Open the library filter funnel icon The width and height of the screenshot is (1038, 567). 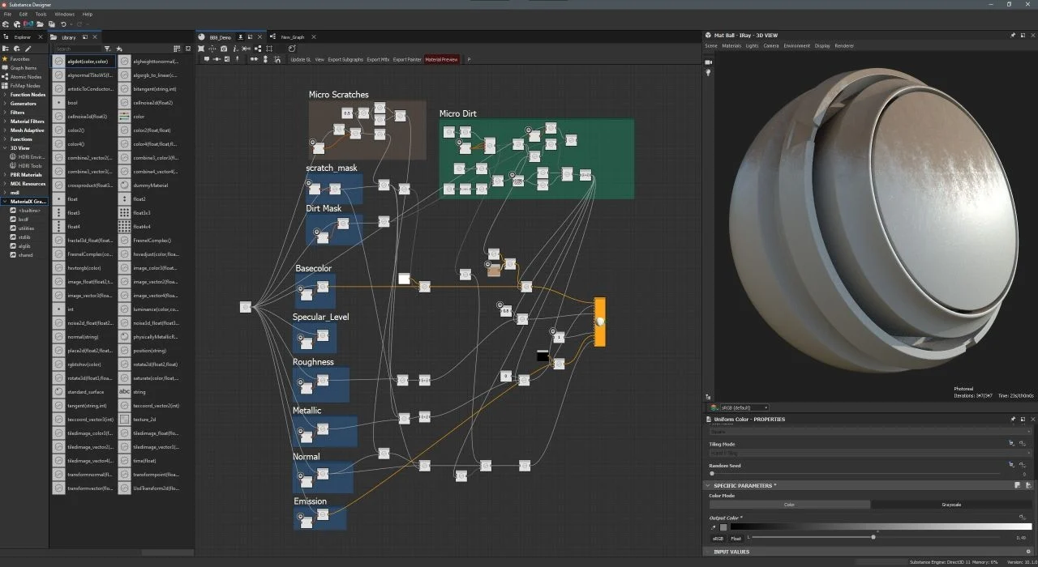(x=107, y=49)
